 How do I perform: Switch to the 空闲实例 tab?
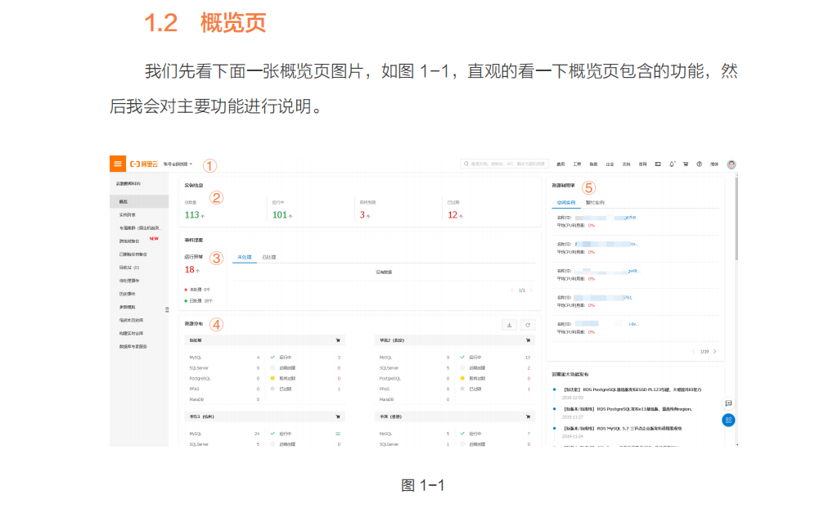tap(566, 203)
